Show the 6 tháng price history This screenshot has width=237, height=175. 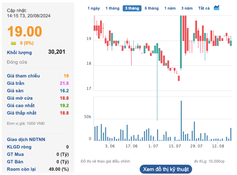tap(151, 8)
